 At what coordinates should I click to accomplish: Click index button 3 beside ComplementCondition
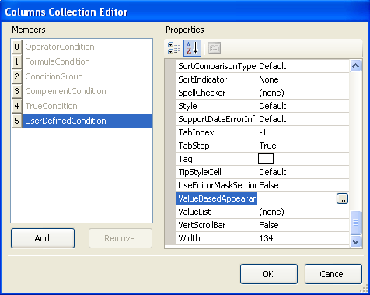tap(17, 91)
